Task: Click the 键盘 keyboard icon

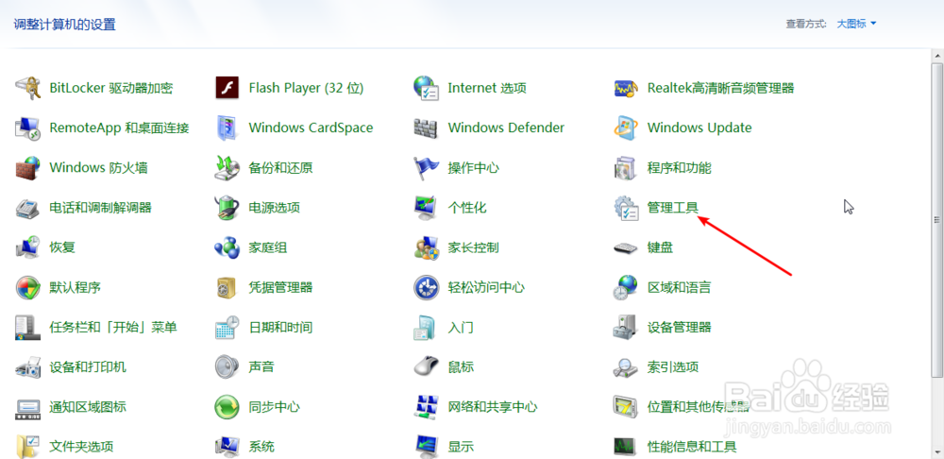Action: (x=626, y=247)
